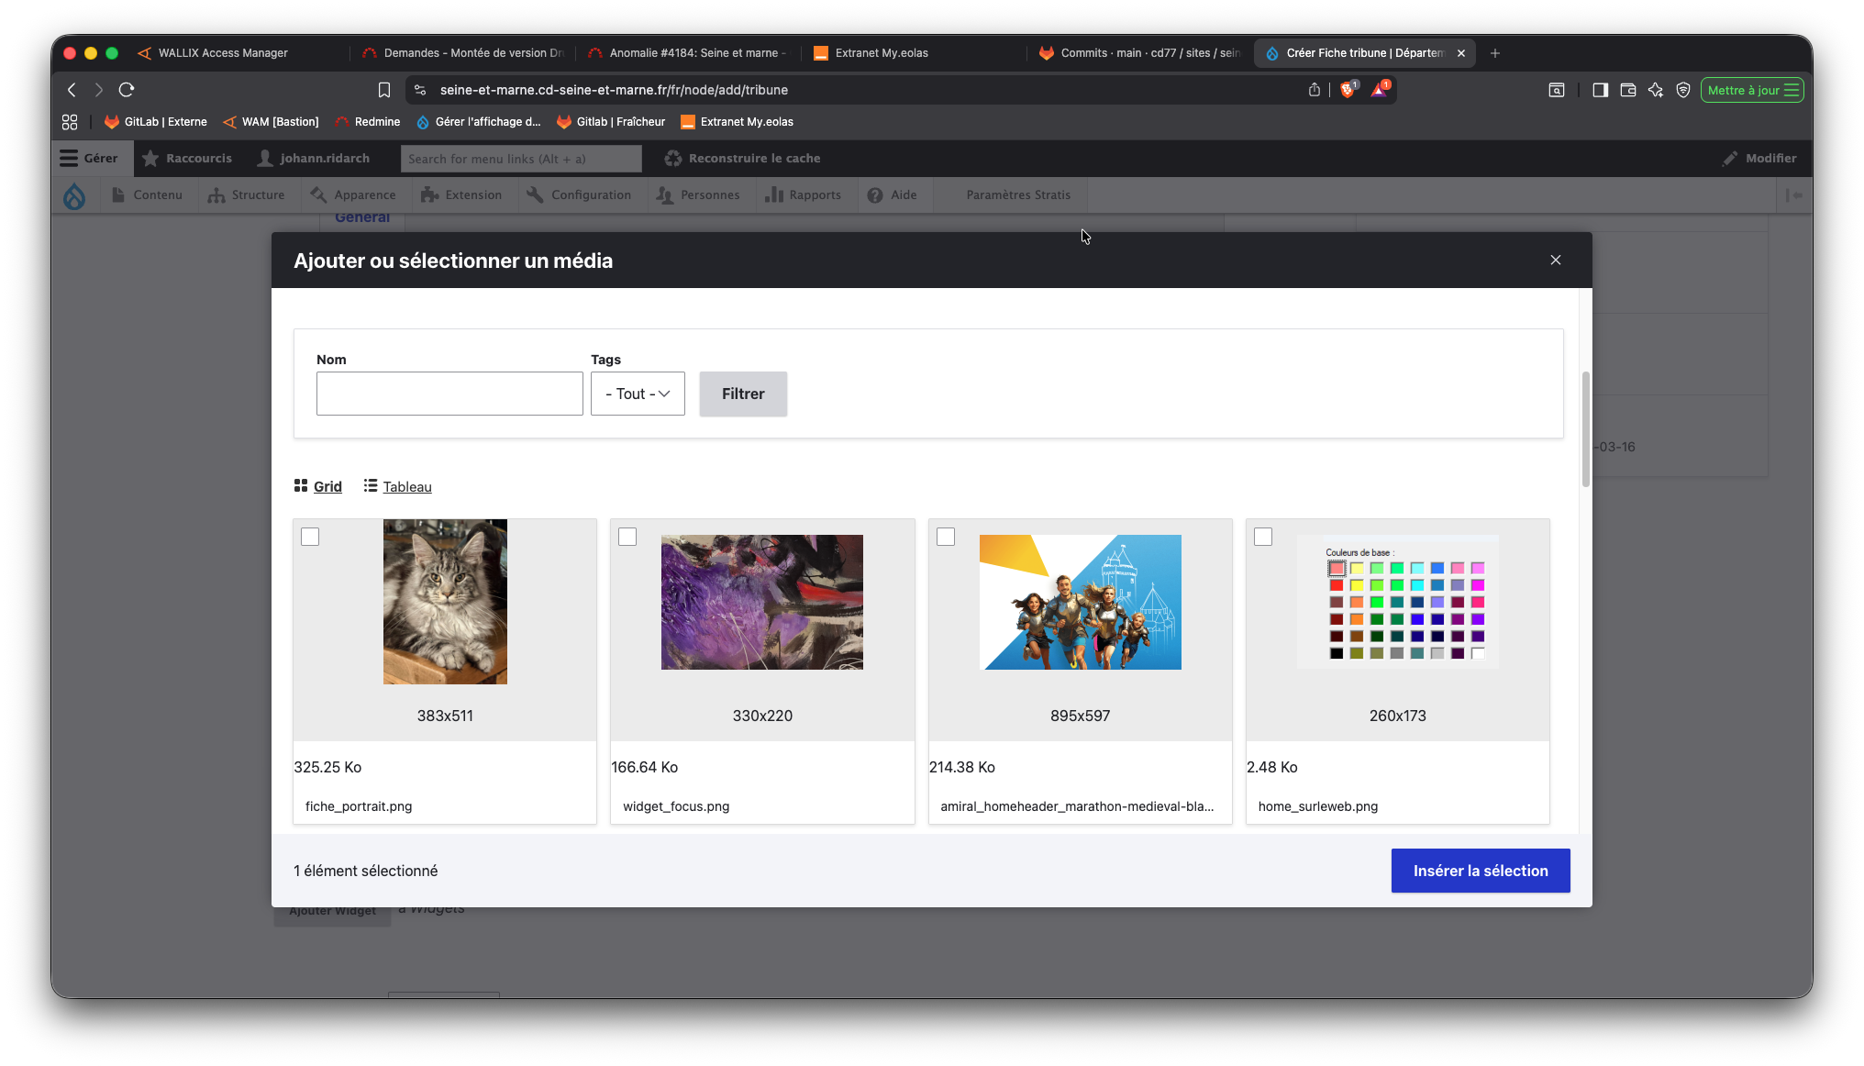1864x1066 pixels.
Task: Click the bookmark icon in address bar
Action: (x=384, y=90)
